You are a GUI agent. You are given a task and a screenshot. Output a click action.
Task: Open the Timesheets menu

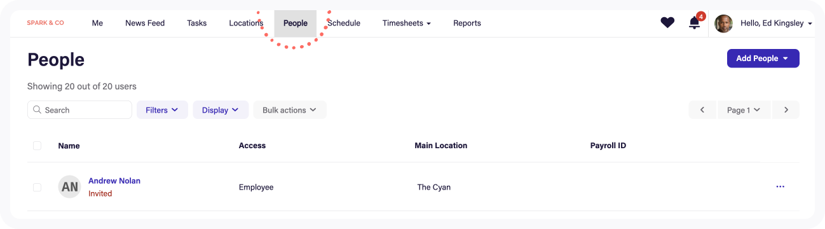[x=407, y=23]
